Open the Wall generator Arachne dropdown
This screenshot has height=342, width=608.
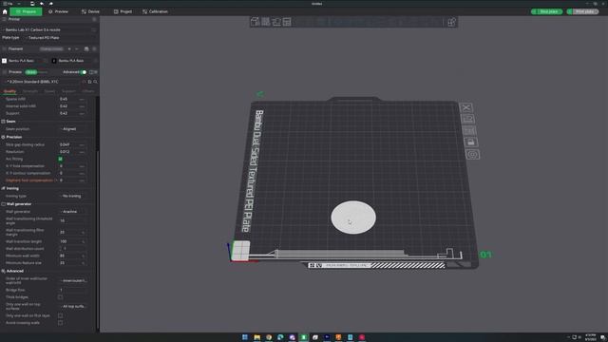pos(74,212)
